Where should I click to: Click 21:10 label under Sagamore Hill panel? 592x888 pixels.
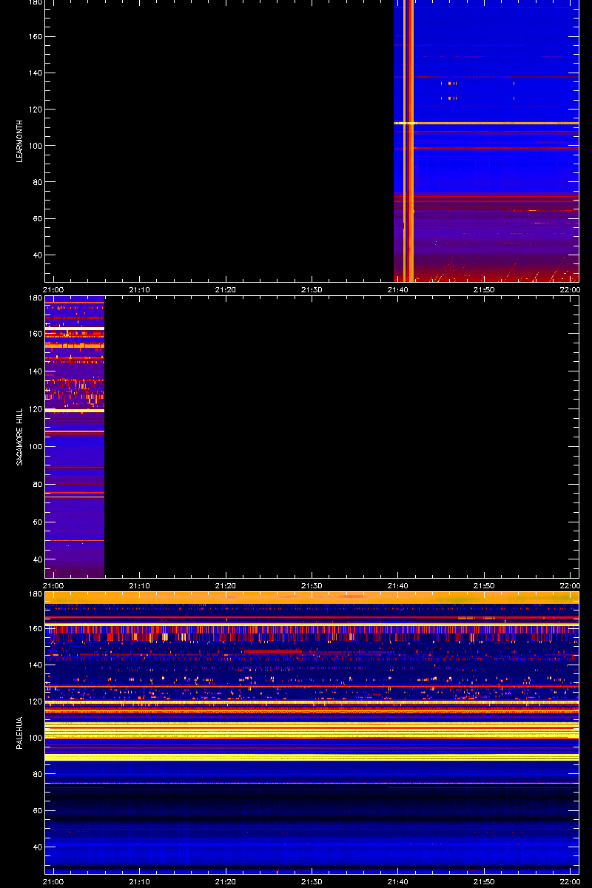(x=140, y=585)
